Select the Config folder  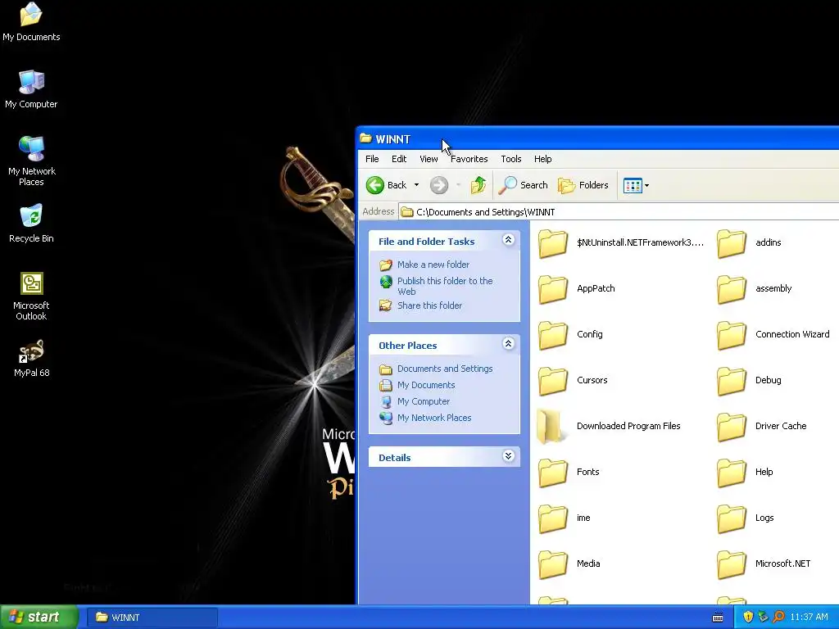click(570, 335)
